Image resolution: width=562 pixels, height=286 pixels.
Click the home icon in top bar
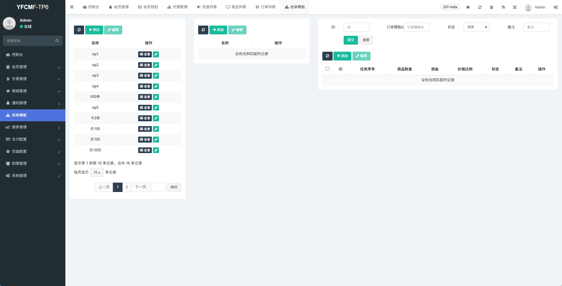click(468, 7)
